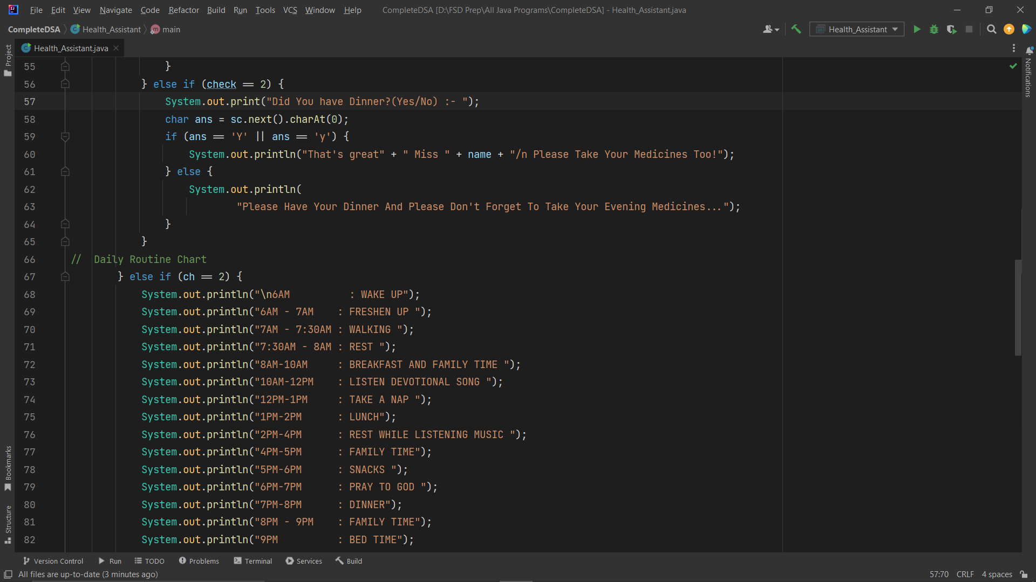Open IDE updates orange arrow icon

pos(1008,30)
